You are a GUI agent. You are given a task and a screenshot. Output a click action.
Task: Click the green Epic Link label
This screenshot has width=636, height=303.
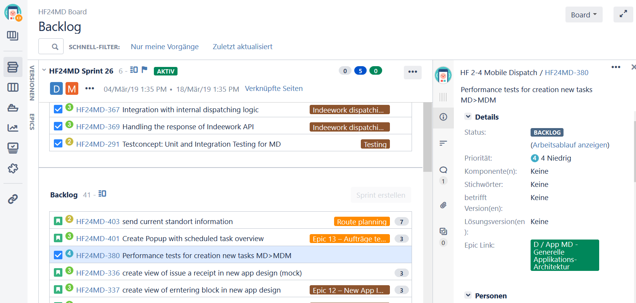[565, 255]
